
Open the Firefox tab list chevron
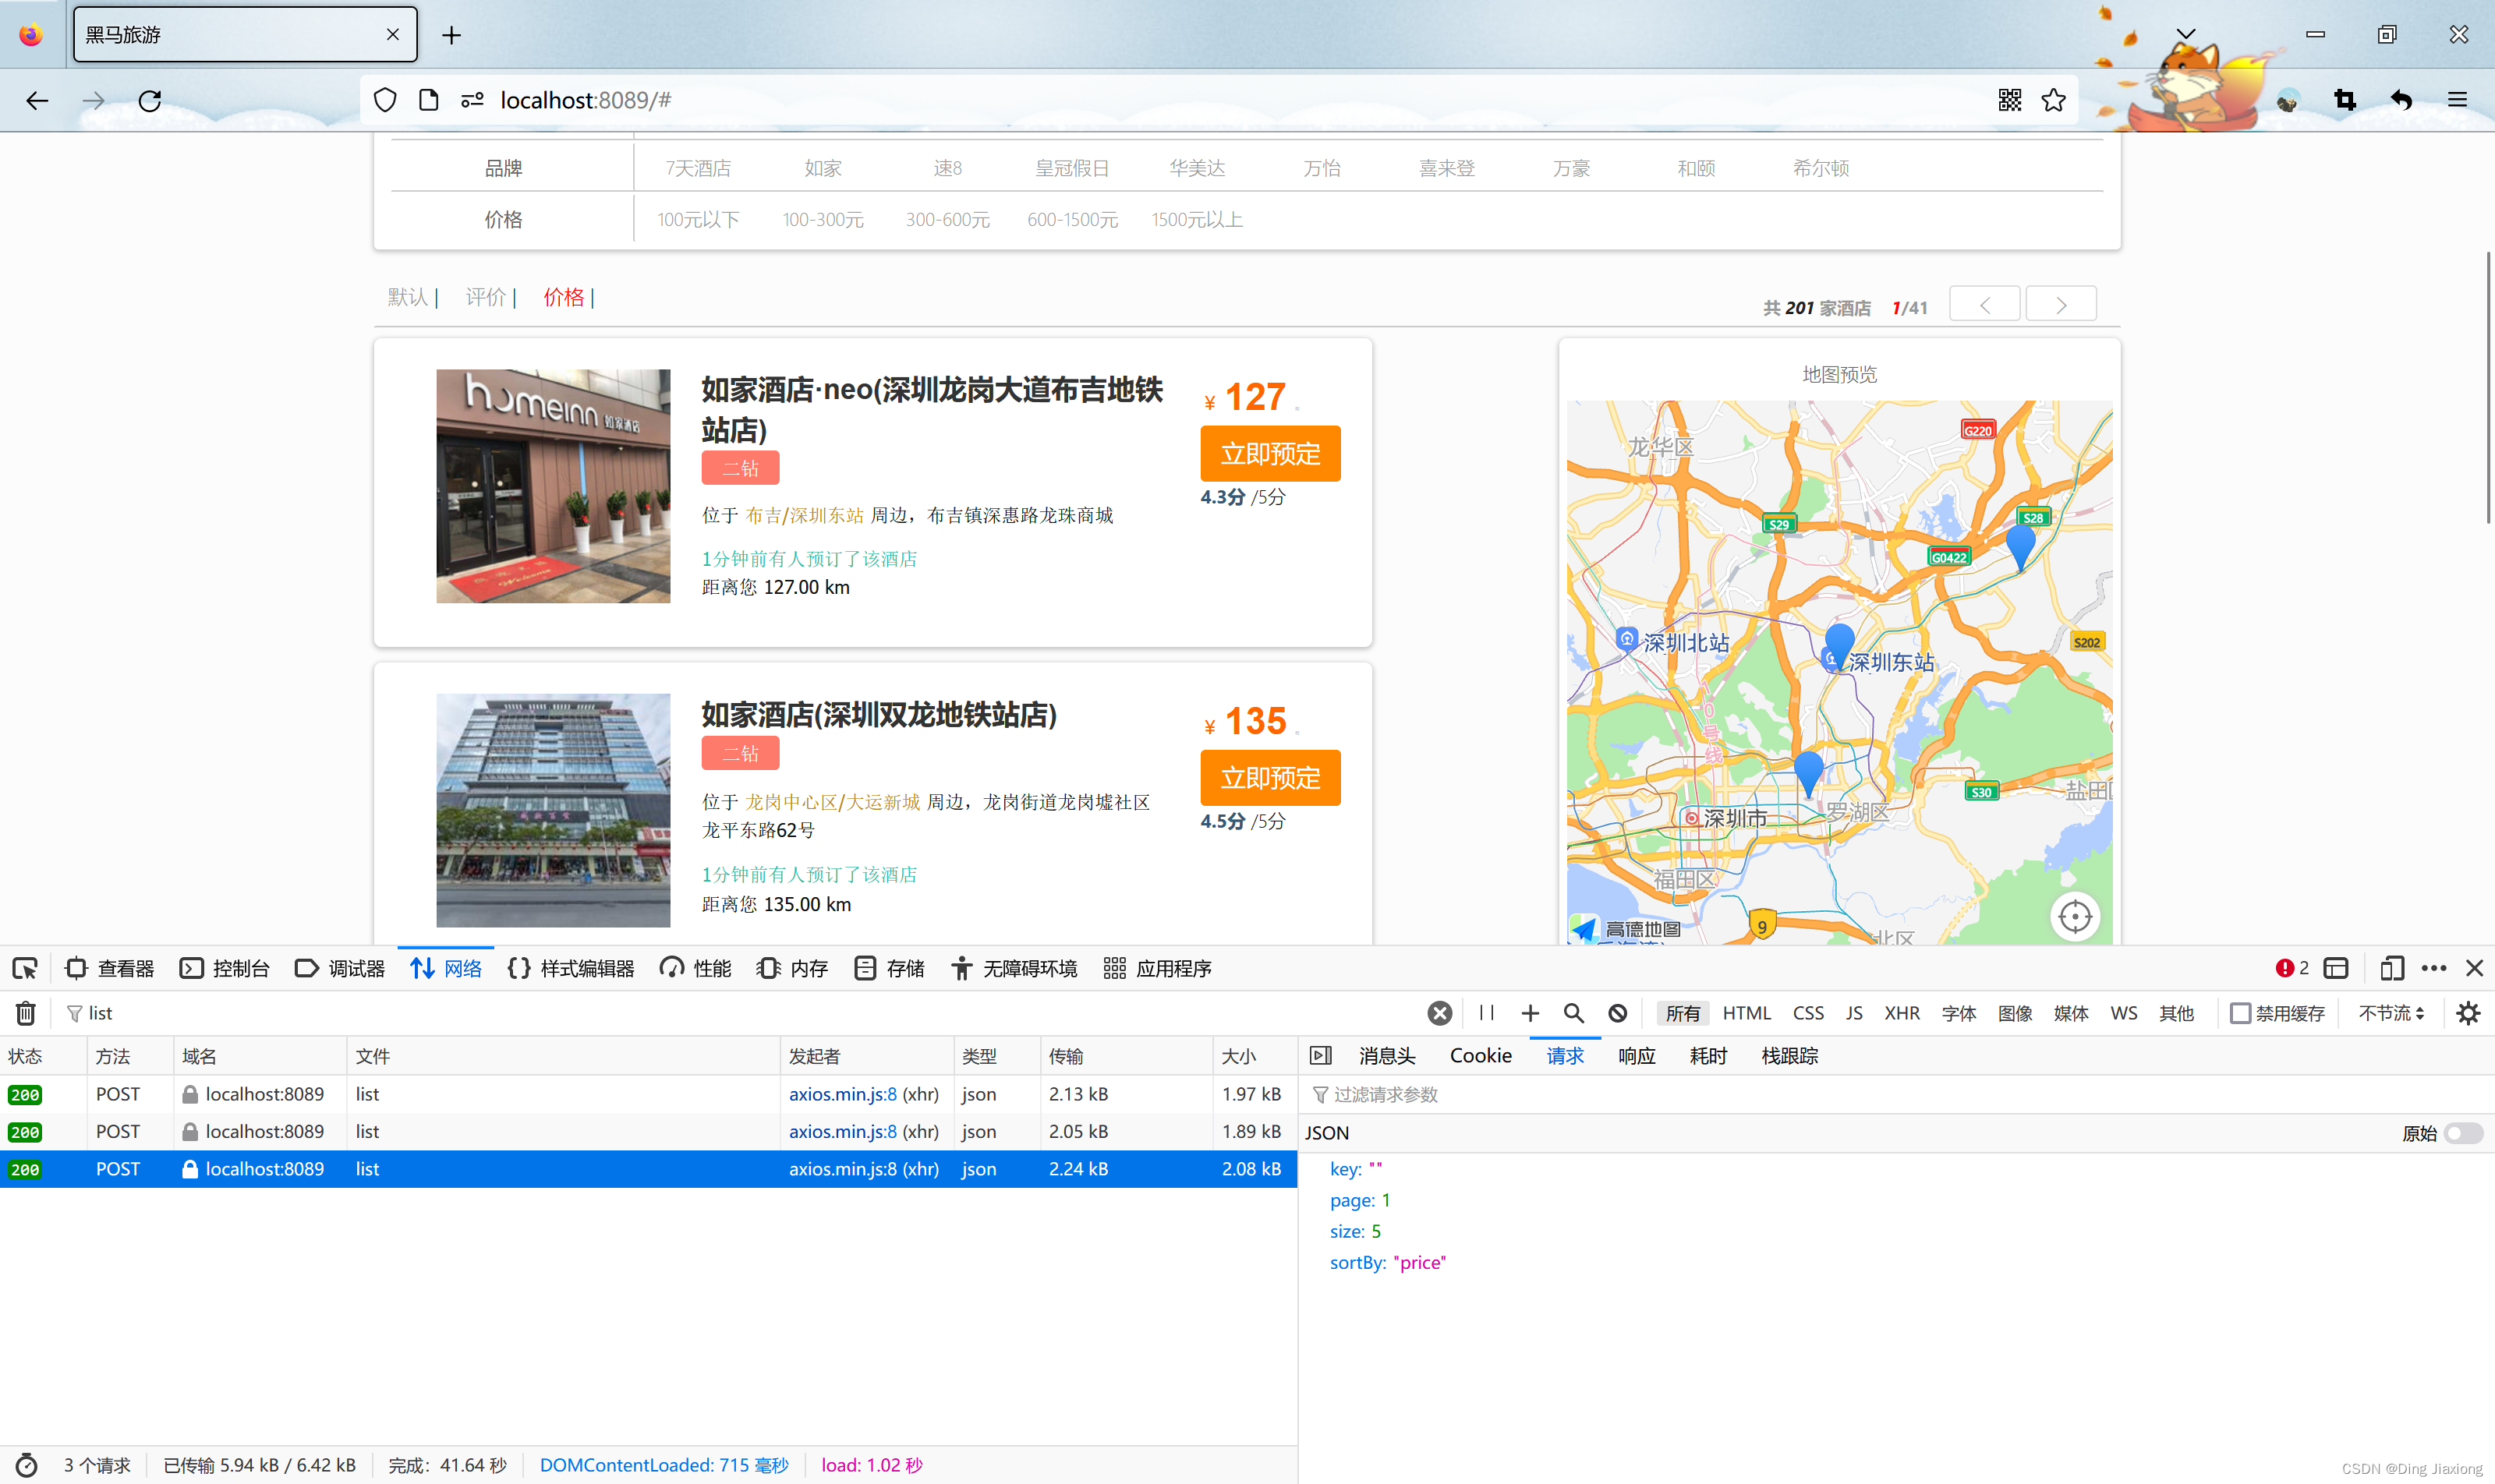pyautogui.click(x=2186, y=34)
